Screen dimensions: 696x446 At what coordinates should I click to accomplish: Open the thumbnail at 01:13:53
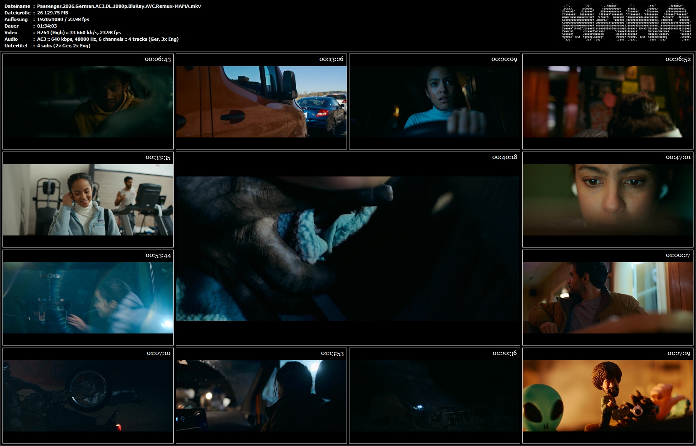tap(261, 395)
